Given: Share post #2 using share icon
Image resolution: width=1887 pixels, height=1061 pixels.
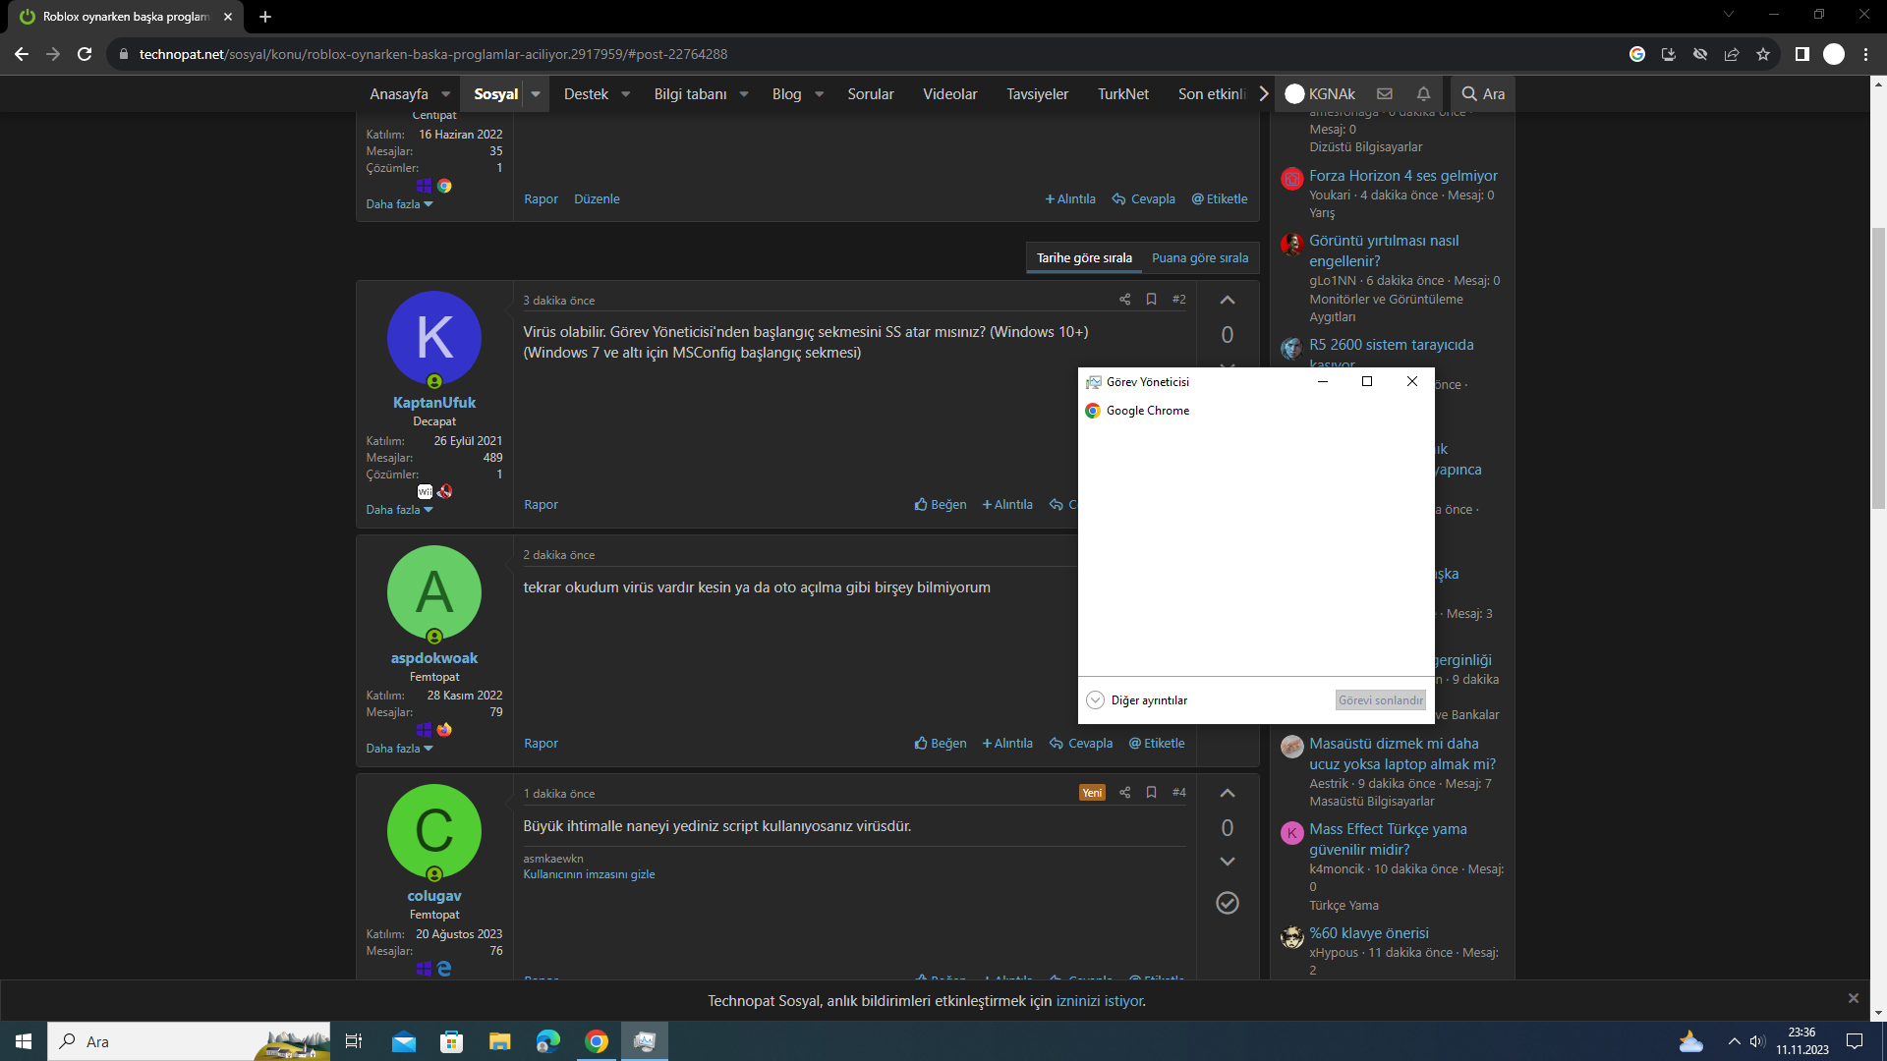Looking at the screenshot, I should (x=1124, y=300).
